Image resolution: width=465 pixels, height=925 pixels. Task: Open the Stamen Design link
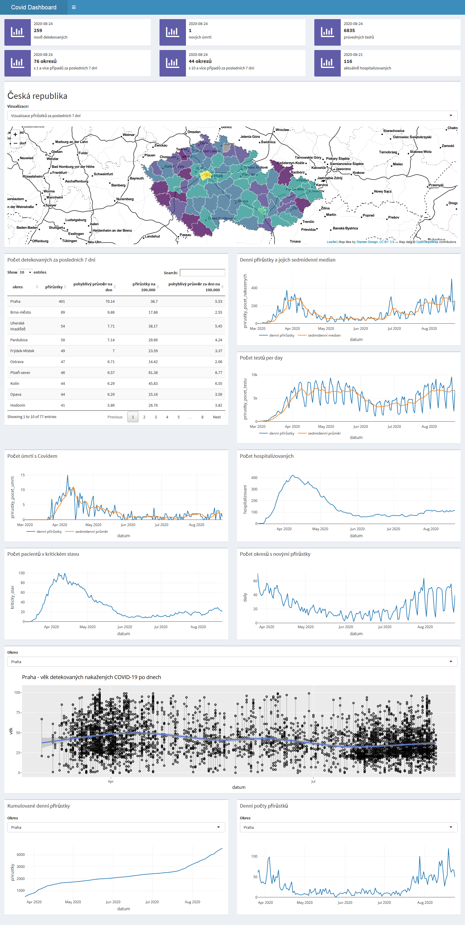[x=367, y=242]
